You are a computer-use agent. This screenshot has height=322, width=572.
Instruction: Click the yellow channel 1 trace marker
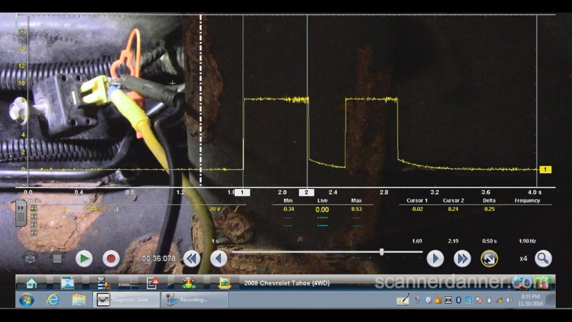point(545,169)
